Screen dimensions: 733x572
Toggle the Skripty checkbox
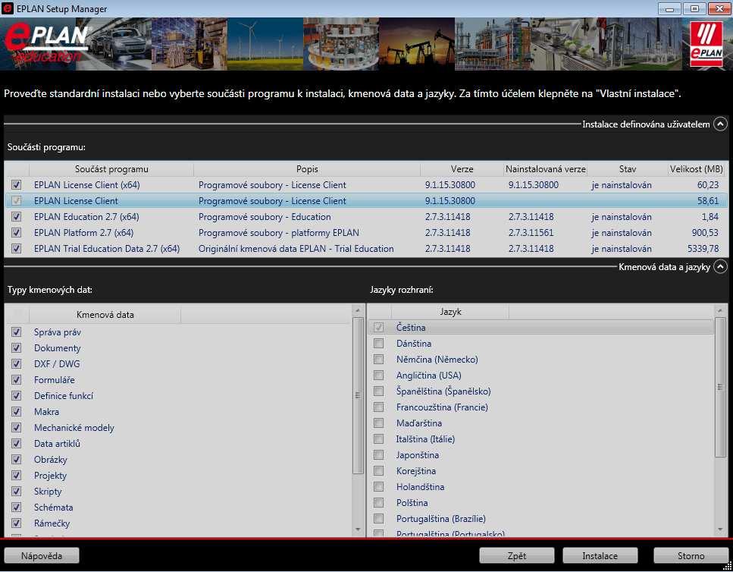17,491
